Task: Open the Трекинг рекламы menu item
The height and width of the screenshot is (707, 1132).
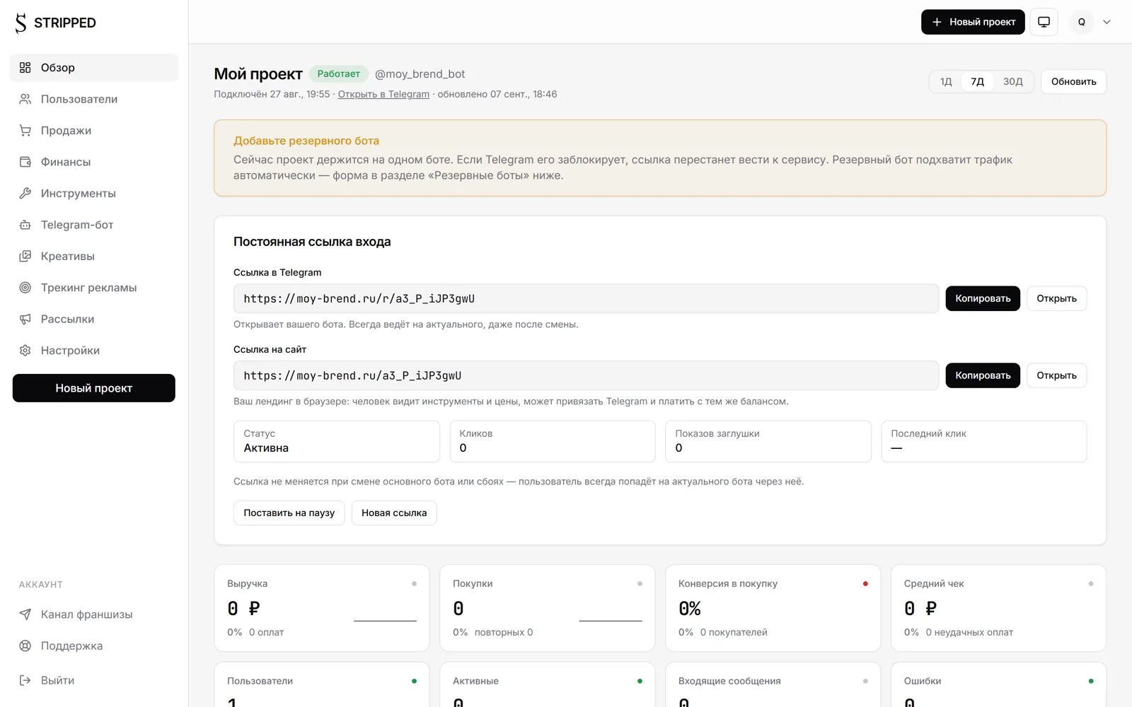Action: [x=94, y=288]
